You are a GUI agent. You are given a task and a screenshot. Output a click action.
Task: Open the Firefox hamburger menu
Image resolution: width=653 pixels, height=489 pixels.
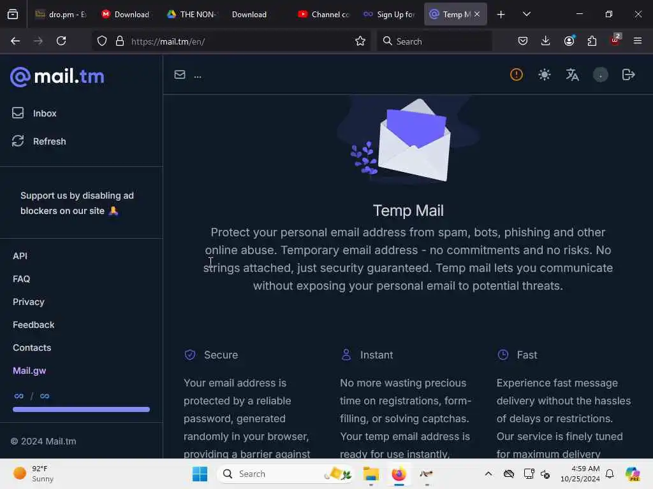pos(638,41)
